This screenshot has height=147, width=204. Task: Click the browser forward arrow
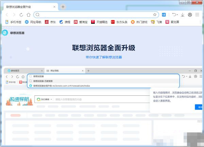click(14, 15)
